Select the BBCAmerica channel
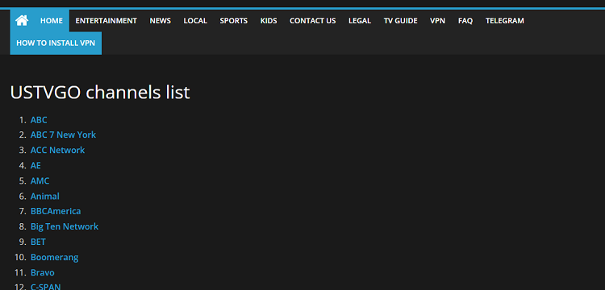This screenshot has width=605, height=290. click(x=56, y=211)
